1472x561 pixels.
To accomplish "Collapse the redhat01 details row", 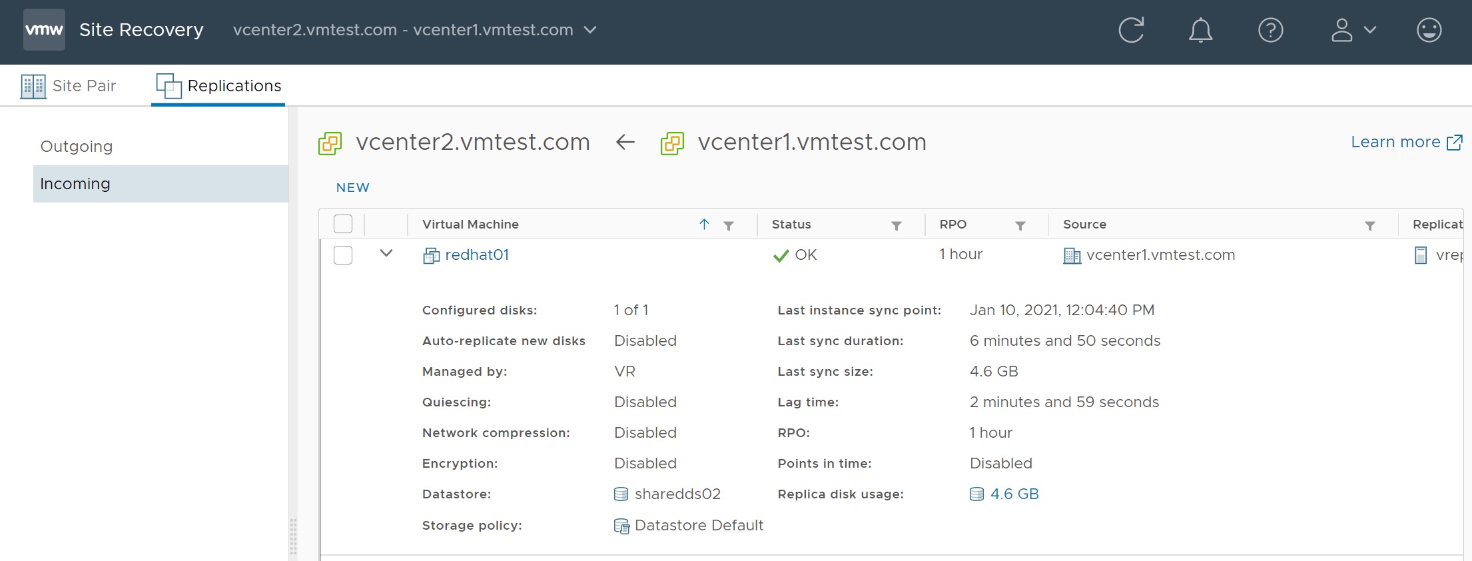I will pos(386,254).
